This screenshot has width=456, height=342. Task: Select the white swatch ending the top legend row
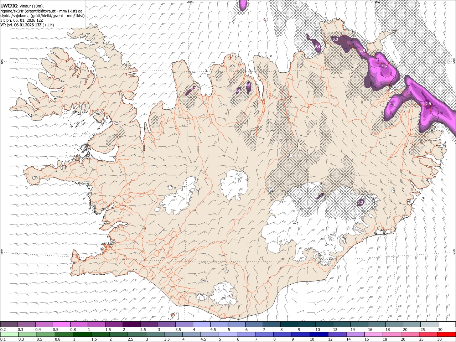point(447,324)
